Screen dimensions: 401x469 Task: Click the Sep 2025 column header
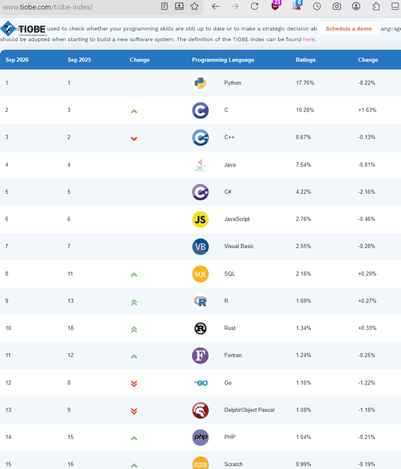point(79,60)
